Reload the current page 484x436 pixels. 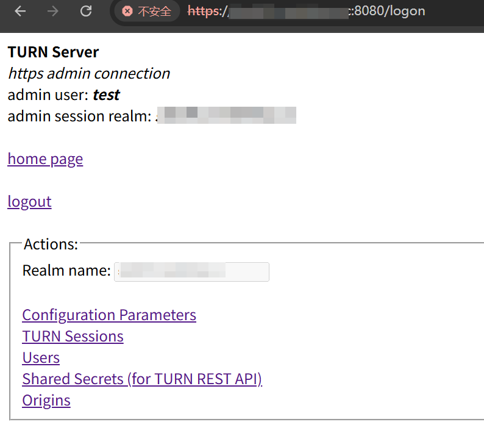86,11
